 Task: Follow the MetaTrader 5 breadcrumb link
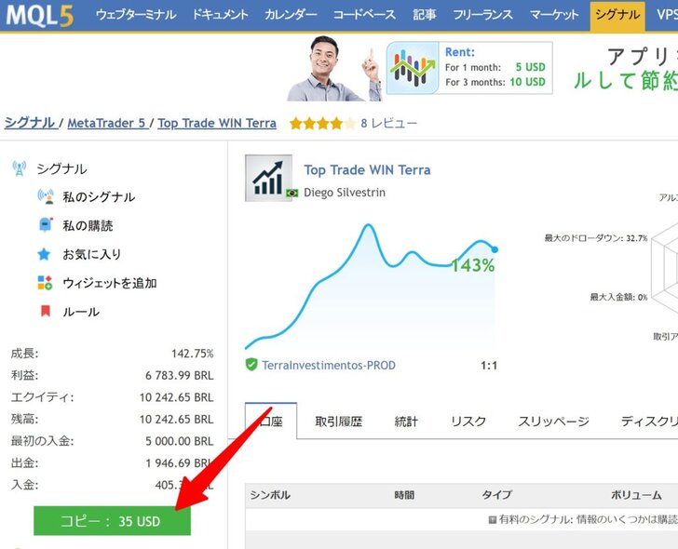pos(106,123)
